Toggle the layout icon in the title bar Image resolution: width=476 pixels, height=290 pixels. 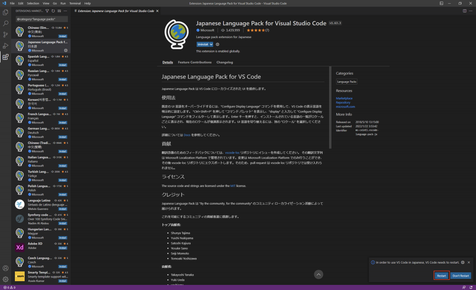(x=442, y=3)
